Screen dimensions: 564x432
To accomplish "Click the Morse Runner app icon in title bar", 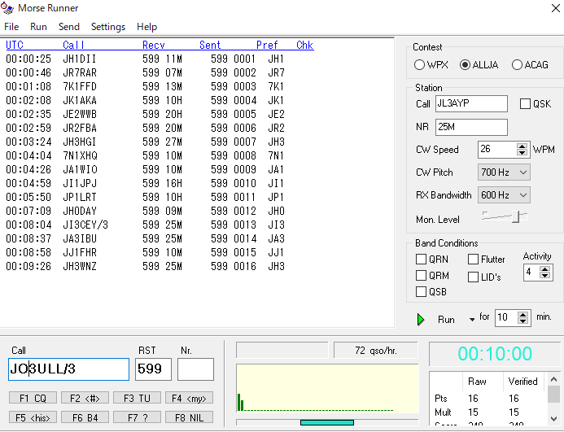I will tap(7, 8).
